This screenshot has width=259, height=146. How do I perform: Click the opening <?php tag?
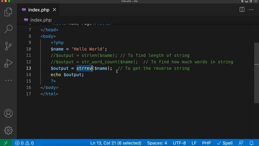tap(57, 43)
